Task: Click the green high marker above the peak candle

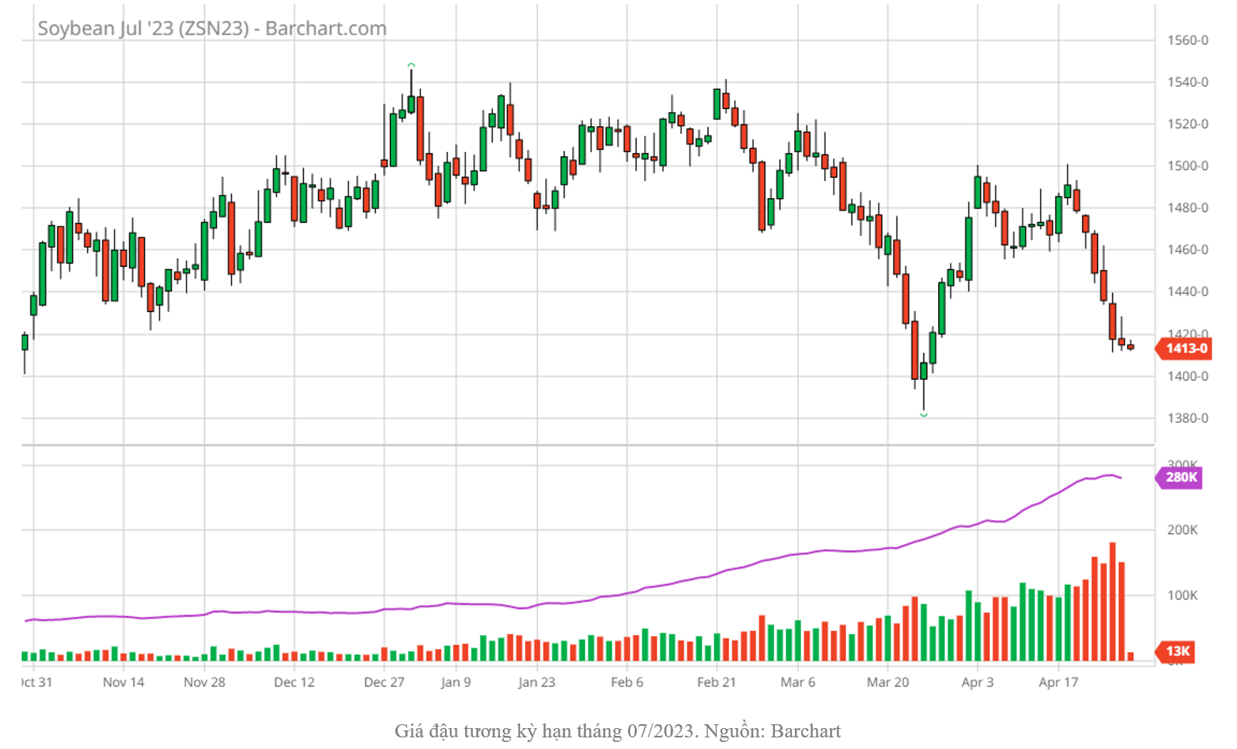Action: [411, 65]
